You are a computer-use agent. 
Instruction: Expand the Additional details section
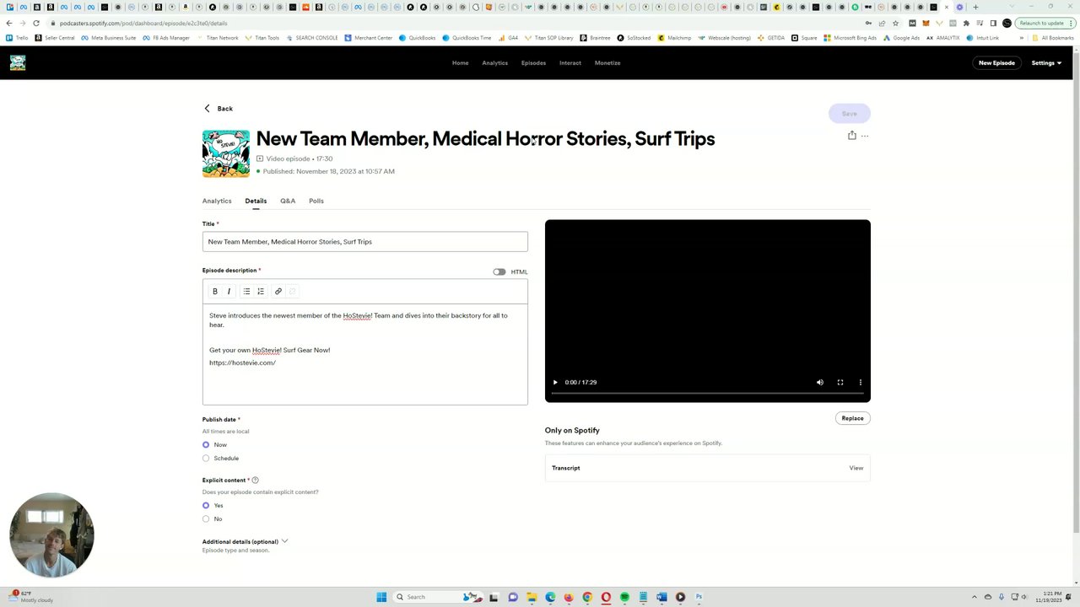coord(245,541)
